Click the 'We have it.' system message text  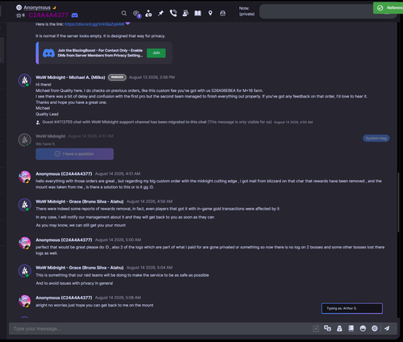pos(45,144)
